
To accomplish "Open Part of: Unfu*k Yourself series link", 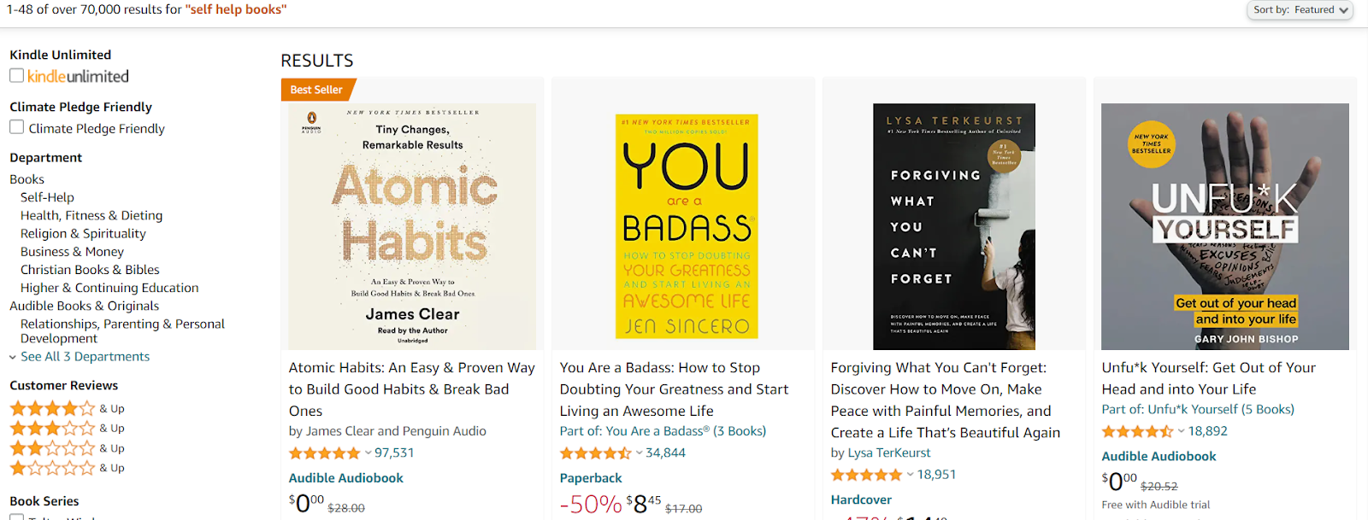I will click(1198, 409).
